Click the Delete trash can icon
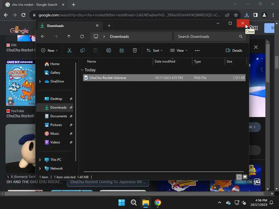 click(x=135, y=50)
